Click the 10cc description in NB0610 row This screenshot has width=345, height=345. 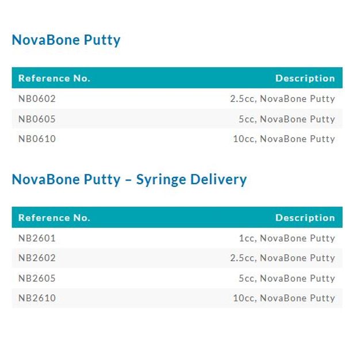[x=284, y=139]
